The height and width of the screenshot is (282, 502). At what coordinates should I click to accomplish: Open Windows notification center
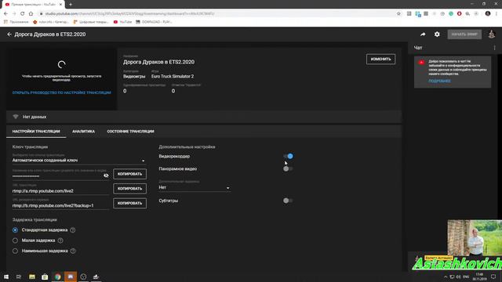pos(493,277)
